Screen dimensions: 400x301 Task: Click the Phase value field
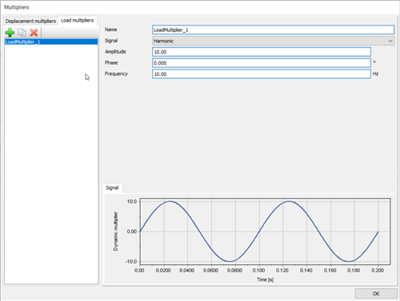(262, 63)
